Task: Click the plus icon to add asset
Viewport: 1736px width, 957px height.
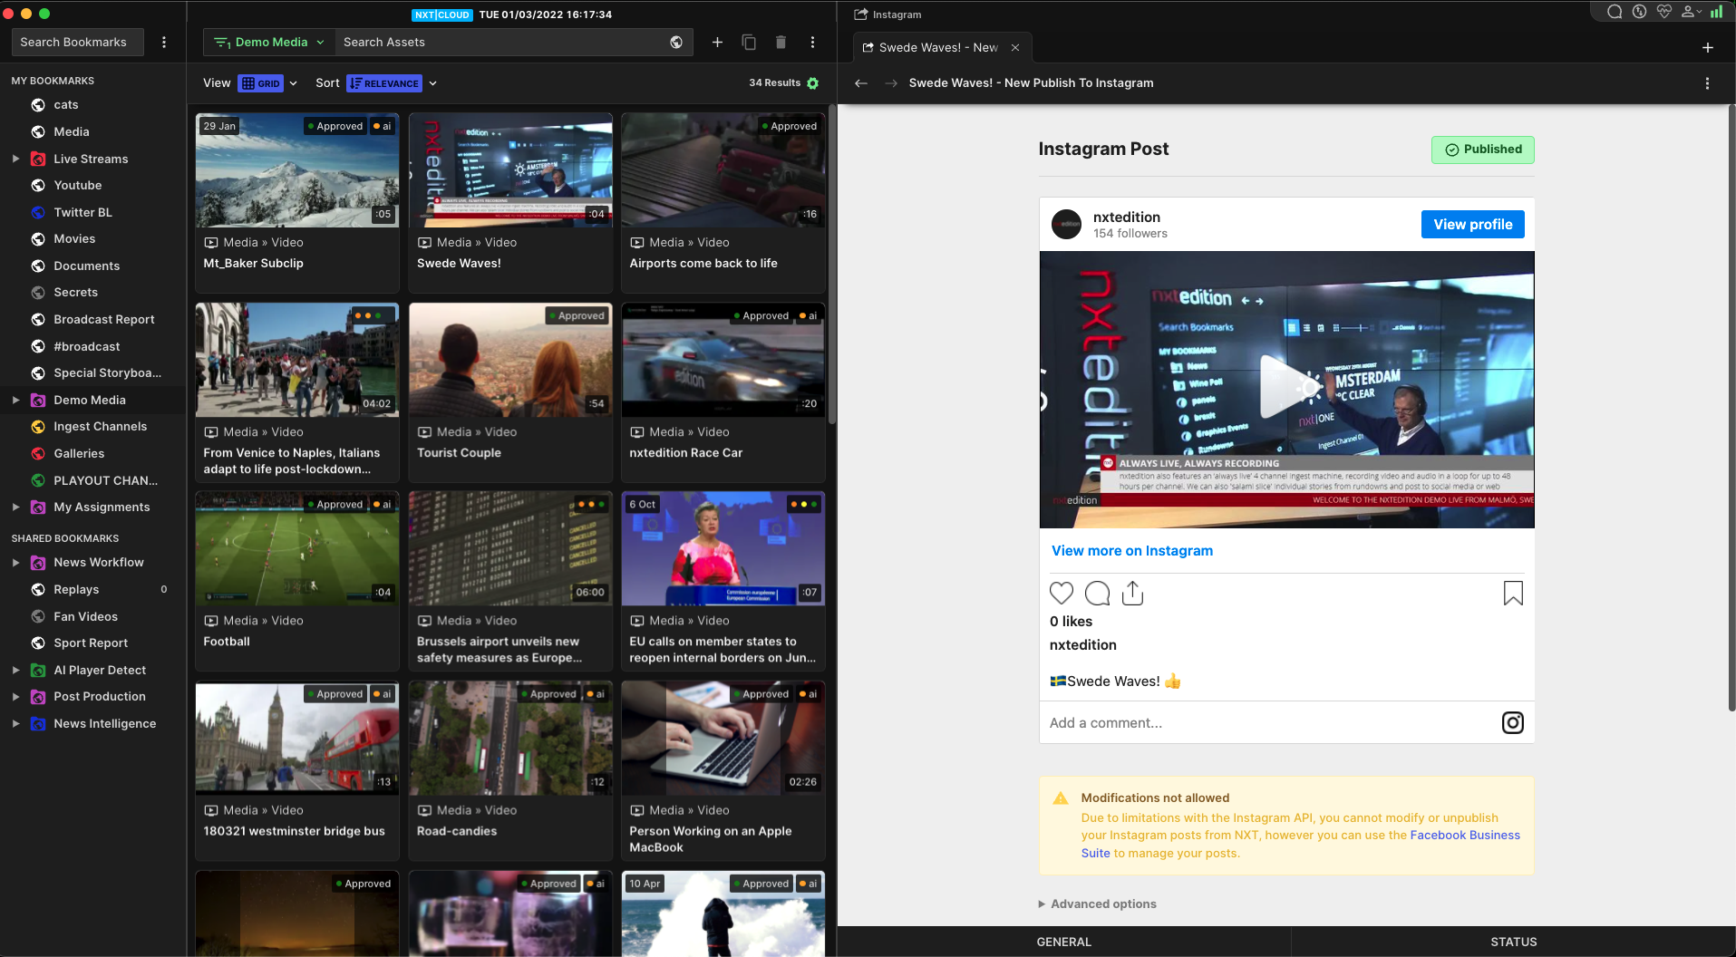Action: [717, 42]
